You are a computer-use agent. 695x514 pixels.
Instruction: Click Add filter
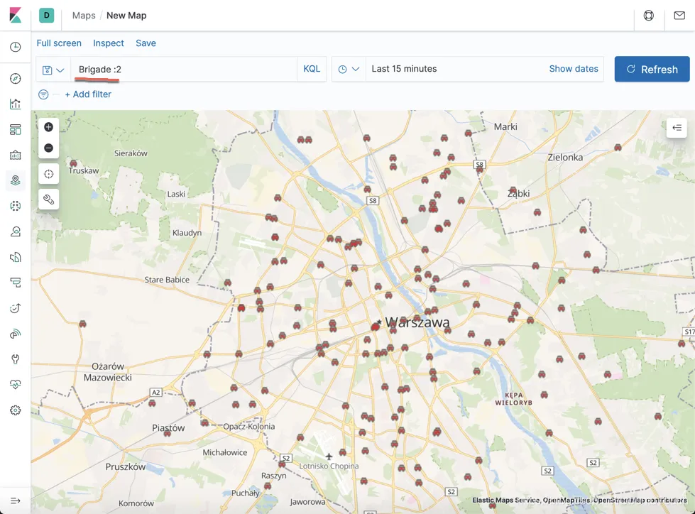coord(88,94)
